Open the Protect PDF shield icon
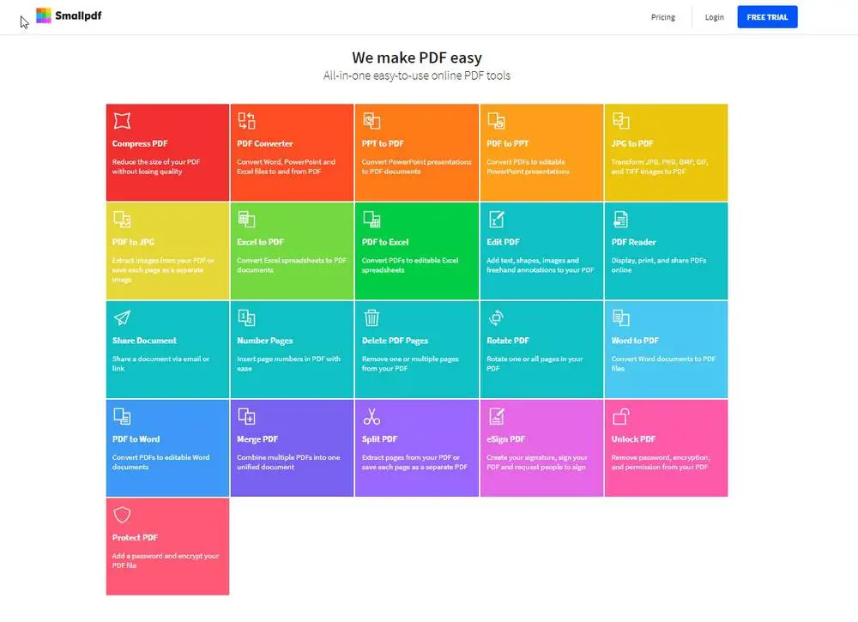 122,515
